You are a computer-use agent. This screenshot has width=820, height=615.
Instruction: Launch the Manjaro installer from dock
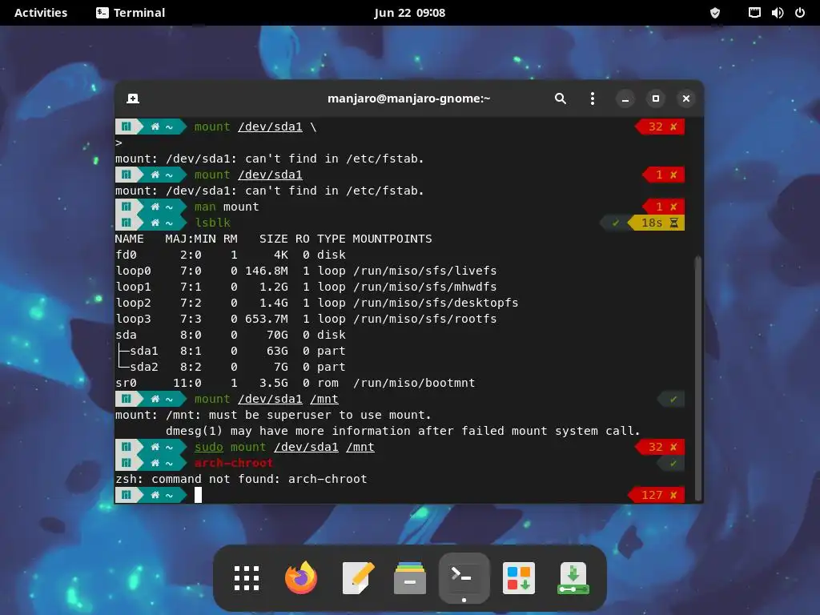pyautogui.click(x=573, y=578)
